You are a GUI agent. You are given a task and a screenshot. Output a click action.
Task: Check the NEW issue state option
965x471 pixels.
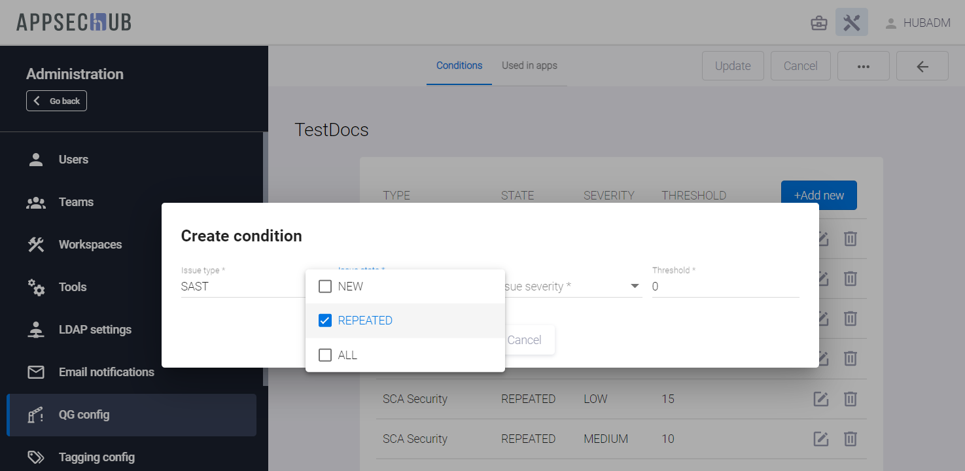pos(325,287)
